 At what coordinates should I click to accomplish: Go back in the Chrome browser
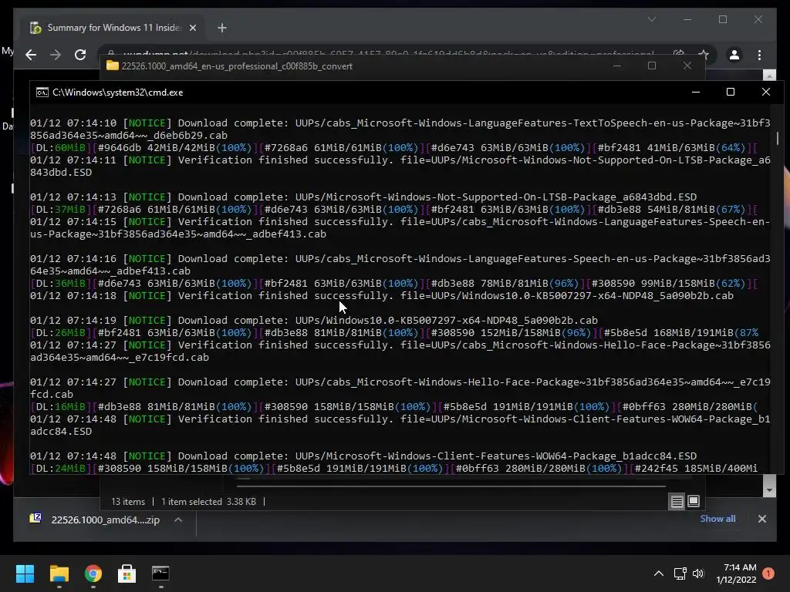31,55
